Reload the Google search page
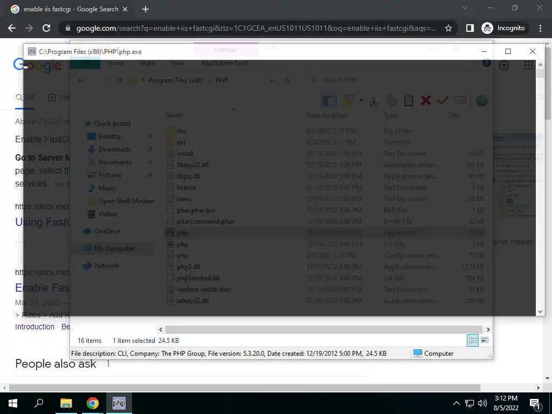Screen dimensions: 552x414 coord(46,28)
